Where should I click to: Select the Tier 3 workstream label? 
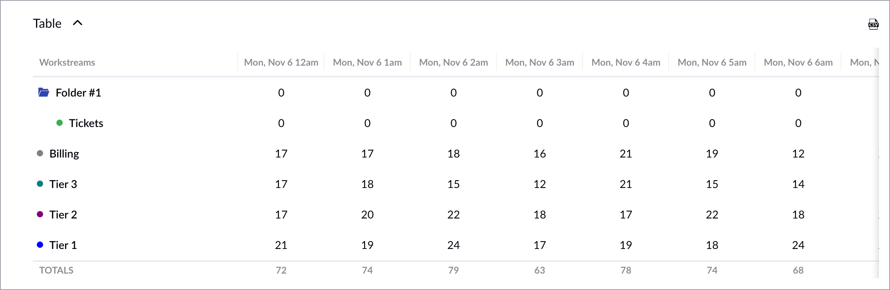coord(63,184)
